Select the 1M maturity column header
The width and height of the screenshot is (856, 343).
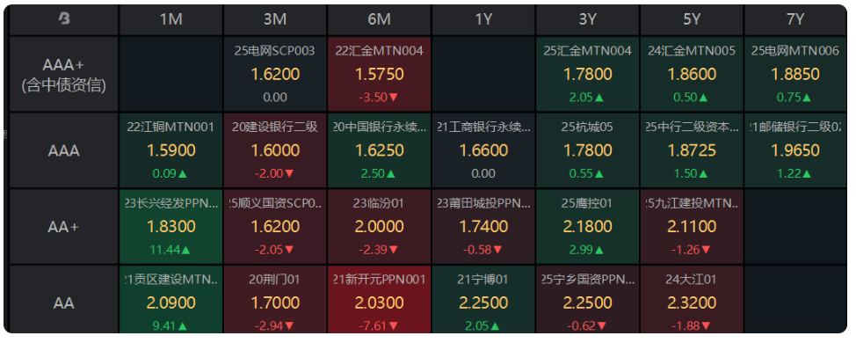click(170, 19)
